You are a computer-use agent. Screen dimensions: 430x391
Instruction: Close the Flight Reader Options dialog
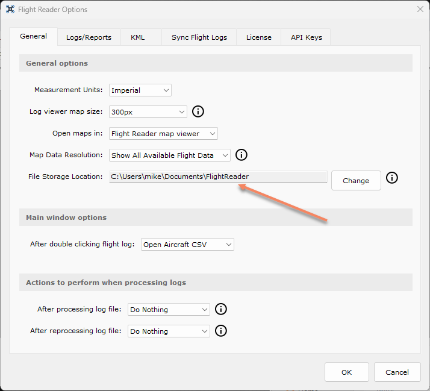[420, 9]
